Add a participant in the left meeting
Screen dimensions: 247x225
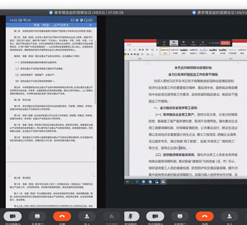(87, 216)
